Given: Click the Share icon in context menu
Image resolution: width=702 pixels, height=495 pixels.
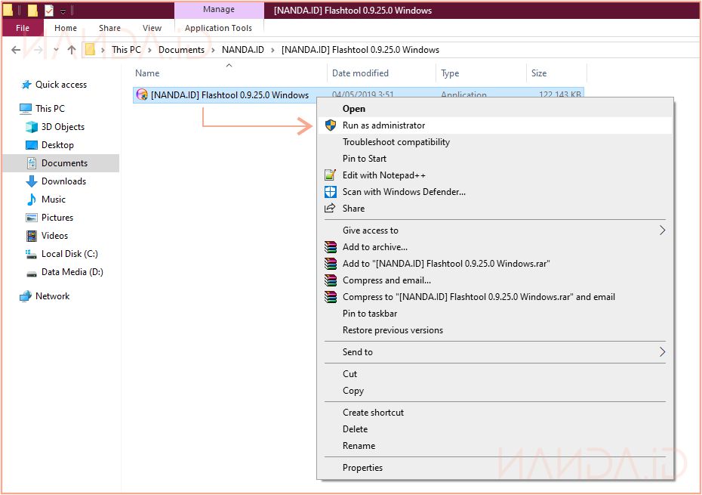Looking at the screenshot, I should [330, 209].
